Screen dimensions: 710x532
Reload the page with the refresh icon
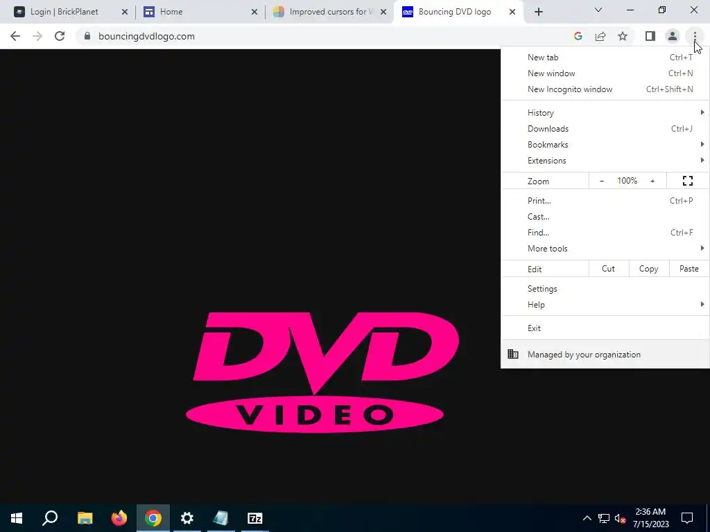click(60, 36)
